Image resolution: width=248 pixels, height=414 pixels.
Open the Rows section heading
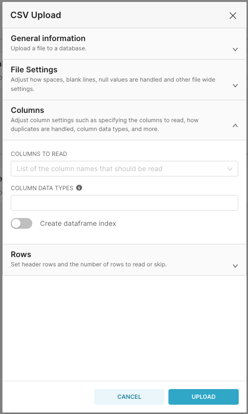click(21, 254)
